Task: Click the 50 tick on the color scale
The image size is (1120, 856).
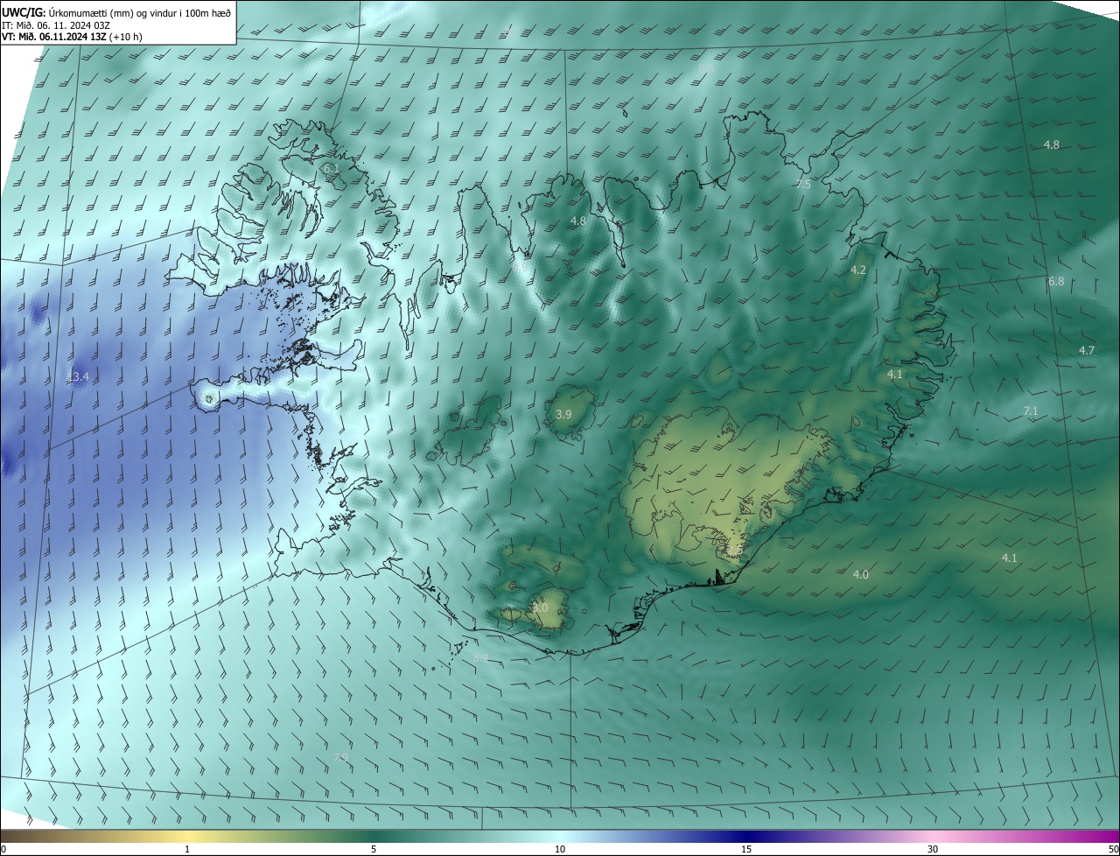Action: [x=1114, y=849]
